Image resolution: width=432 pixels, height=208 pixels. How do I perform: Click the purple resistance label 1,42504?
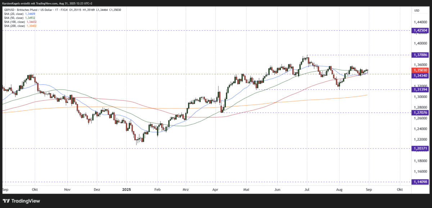(420, 31)
